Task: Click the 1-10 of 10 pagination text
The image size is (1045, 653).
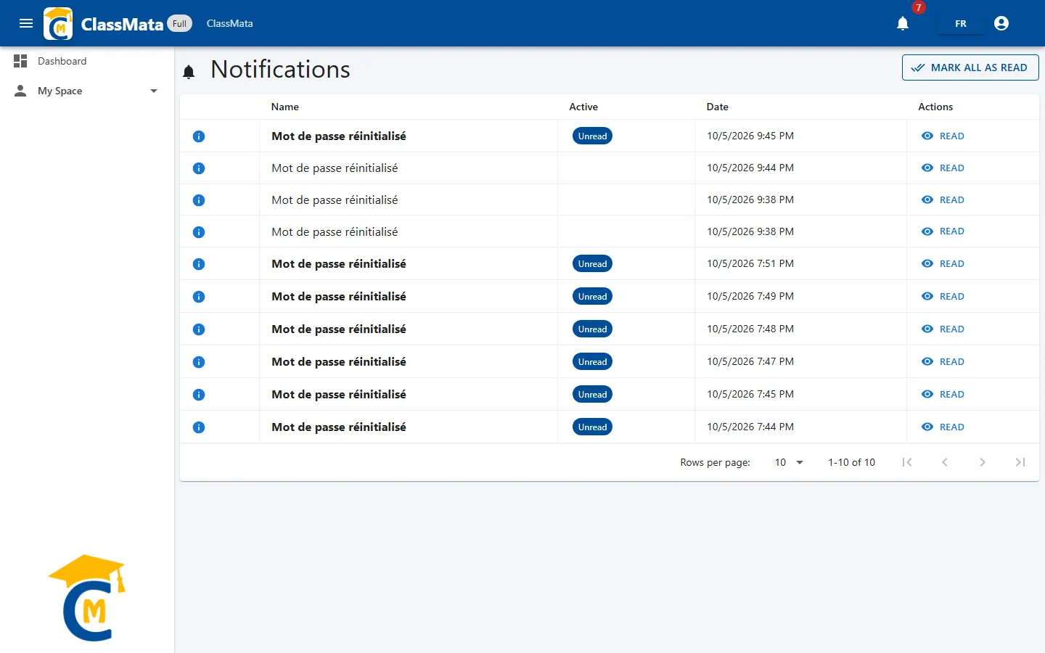Action: pyautogui.click(x=851, y=462)
